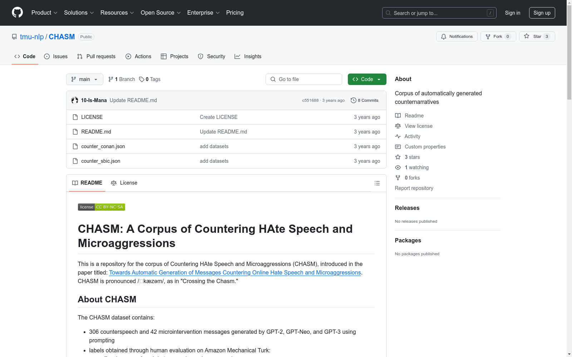Star the CHASM repository
This screenshot has height=357, width=572.
click(537, 36)
